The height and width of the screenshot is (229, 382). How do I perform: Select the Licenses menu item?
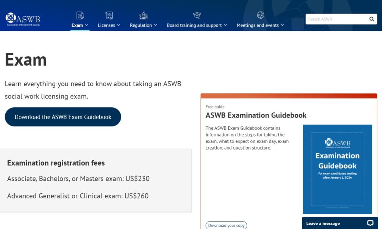tap(107, 25)
